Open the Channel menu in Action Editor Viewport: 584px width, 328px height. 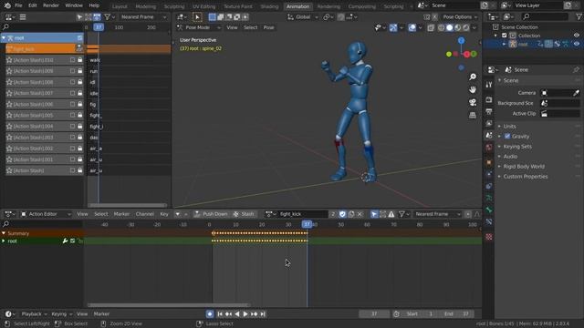(x=145, y=214)
